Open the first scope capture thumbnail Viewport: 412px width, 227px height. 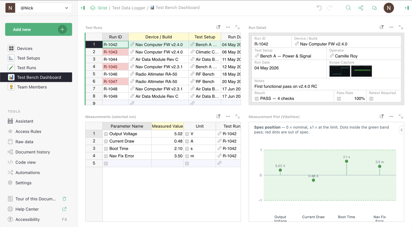340,71
